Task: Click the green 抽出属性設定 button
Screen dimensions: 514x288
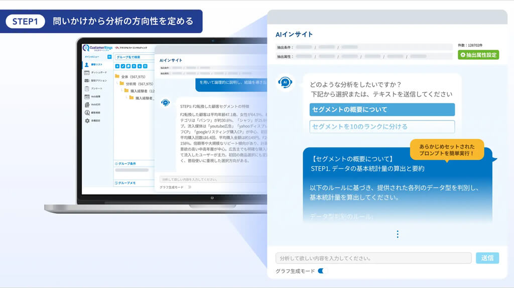Action: (478, 55)
